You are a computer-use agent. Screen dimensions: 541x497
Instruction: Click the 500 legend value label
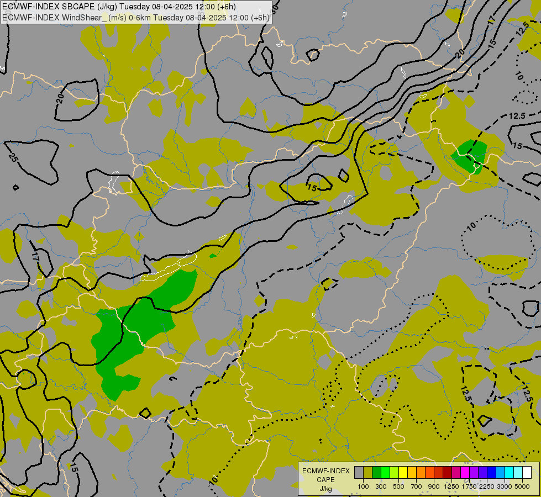(x=398, y=487)
